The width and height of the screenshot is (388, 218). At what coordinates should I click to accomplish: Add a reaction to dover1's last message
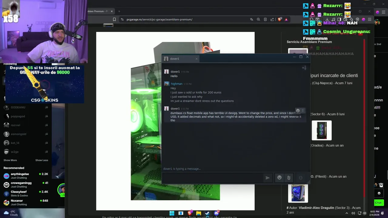tap(298, 111)
